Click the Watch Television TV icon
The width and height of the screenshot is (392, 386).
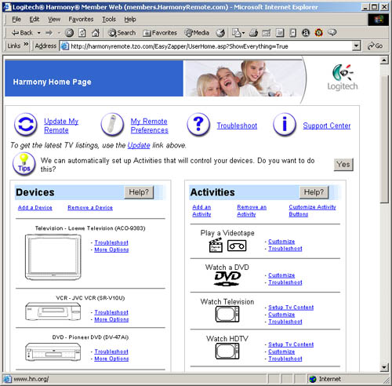pos(227,315)
